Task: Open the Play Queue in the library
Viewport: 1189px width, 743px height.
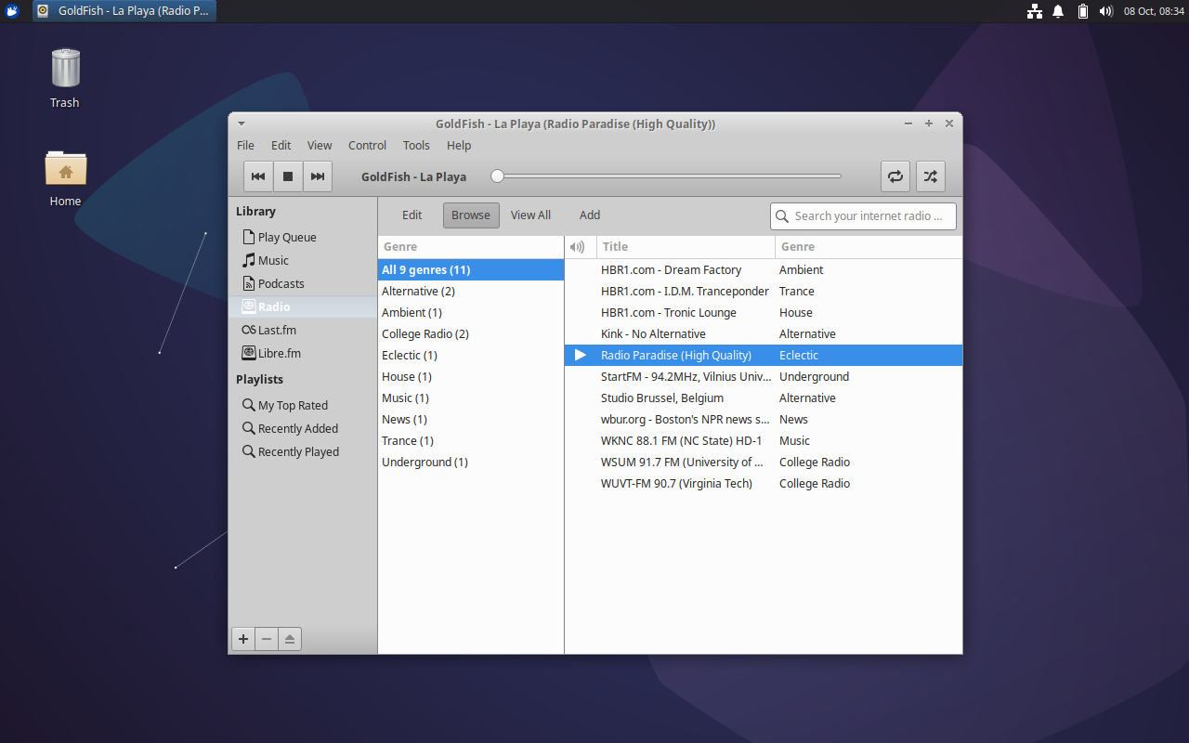Action: [x=303, y=237]
